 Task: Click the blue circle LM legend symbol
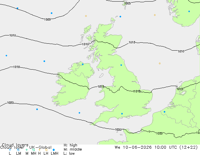(18, 150)
